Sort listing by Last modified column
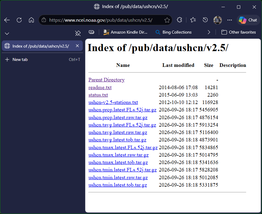The width and height of the screenshot is (262, 214). tap(178, 65)
